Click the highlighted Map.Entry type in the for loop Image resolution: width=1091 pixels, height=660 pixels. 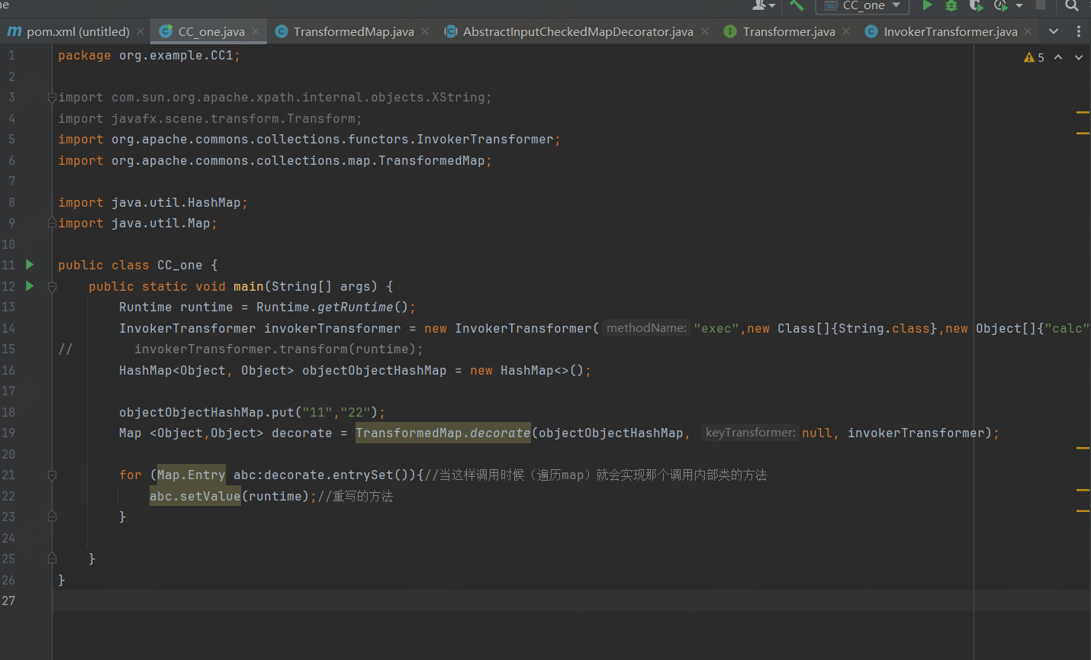[191, 475]
